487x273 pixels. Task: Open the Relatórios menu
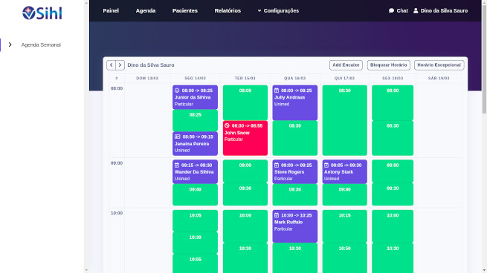[228, 10]
